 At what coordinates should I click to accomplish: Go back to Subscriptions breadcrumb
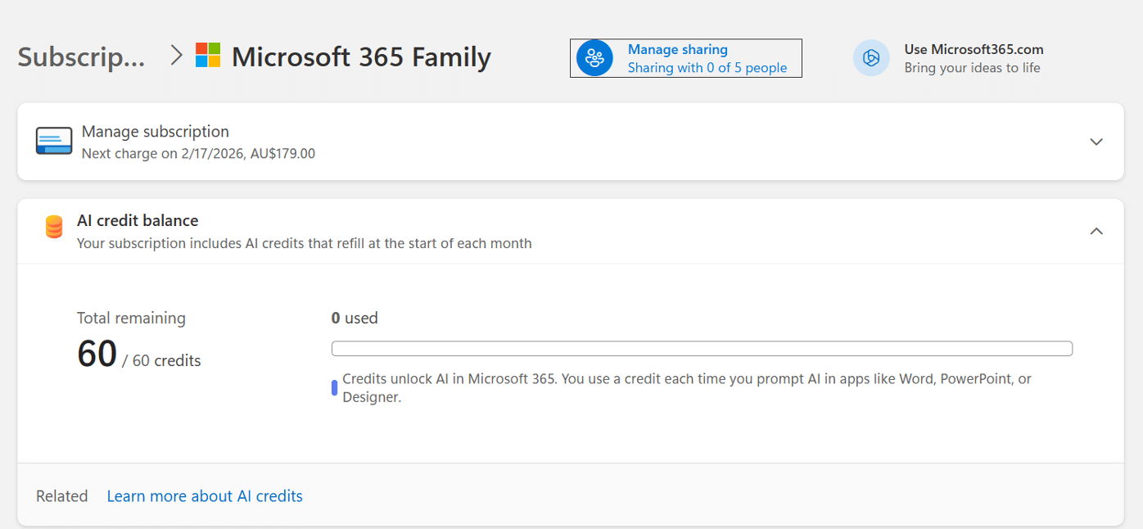coord(81,57)
